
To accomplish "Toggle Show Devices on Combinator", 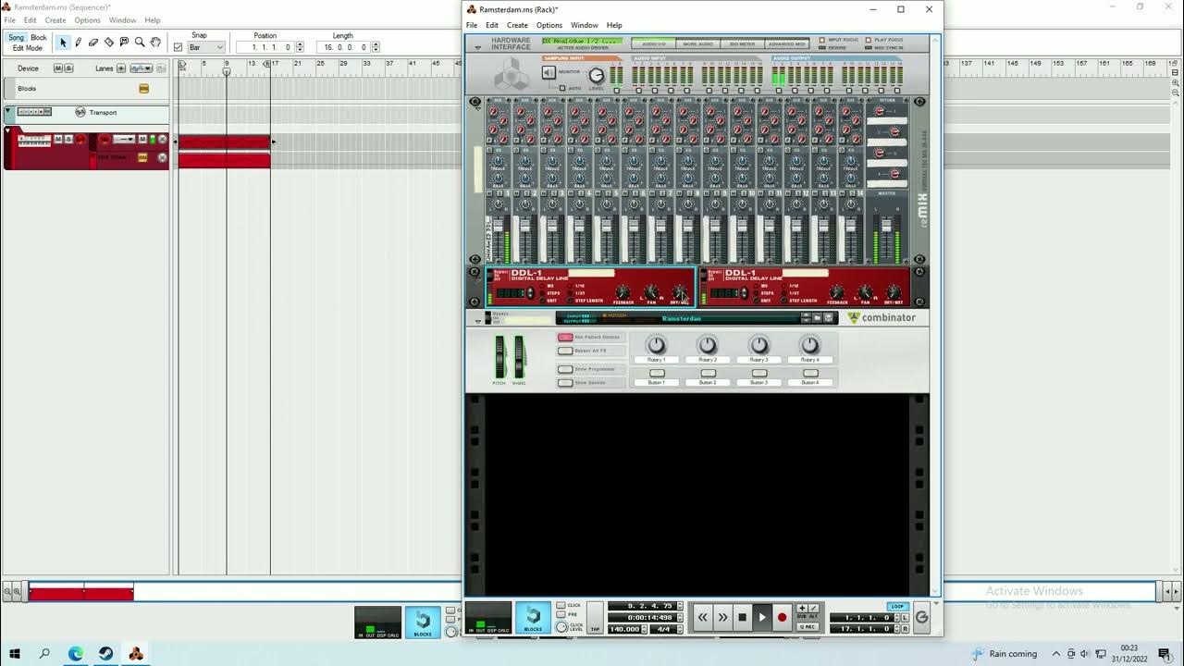I will pos(565,383).
